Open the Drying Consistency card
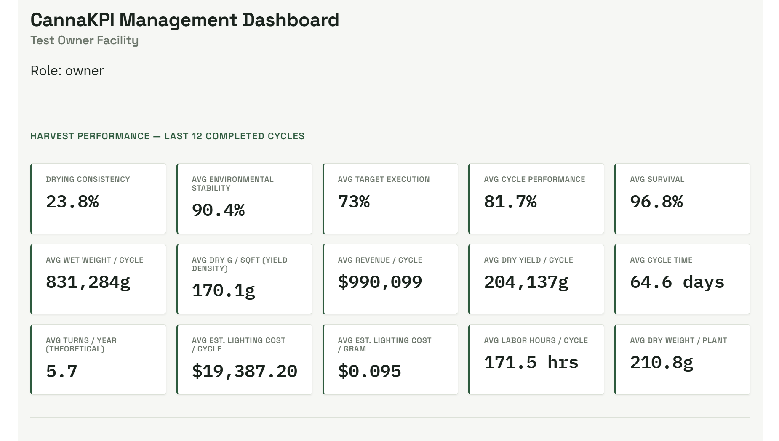The height and width of the screenshot is (441, 779). [x=98, y=199]
